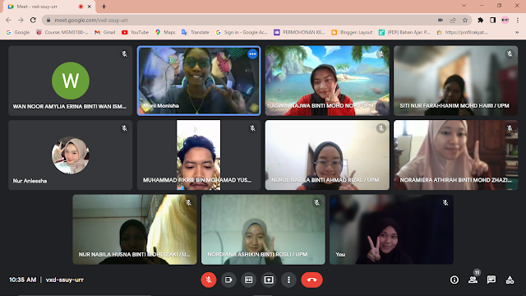Open the blue options dots on Moni Monisha's tile
The height and width of the screenshot is (296, 526).
pos(252,54)
